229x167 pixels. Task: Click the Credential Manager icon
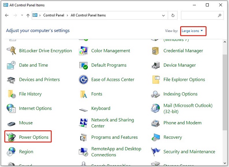(156, 51)
